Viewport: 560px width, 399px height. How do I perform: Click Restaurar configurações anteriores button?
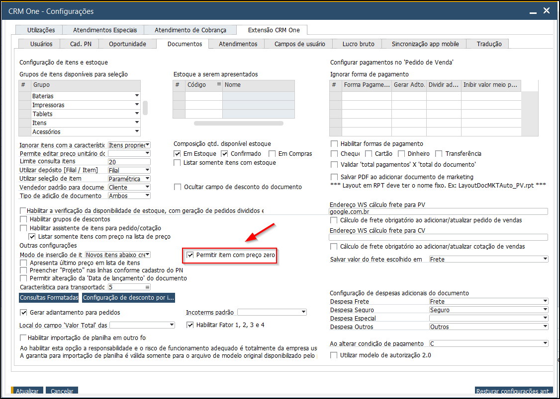pos(514,391)
